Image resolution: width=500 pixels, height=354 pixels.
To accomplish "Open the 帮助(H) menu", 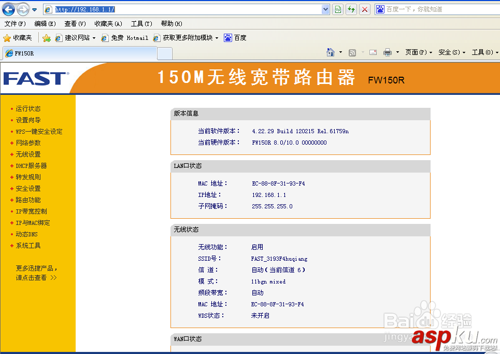I will (172, 24).
